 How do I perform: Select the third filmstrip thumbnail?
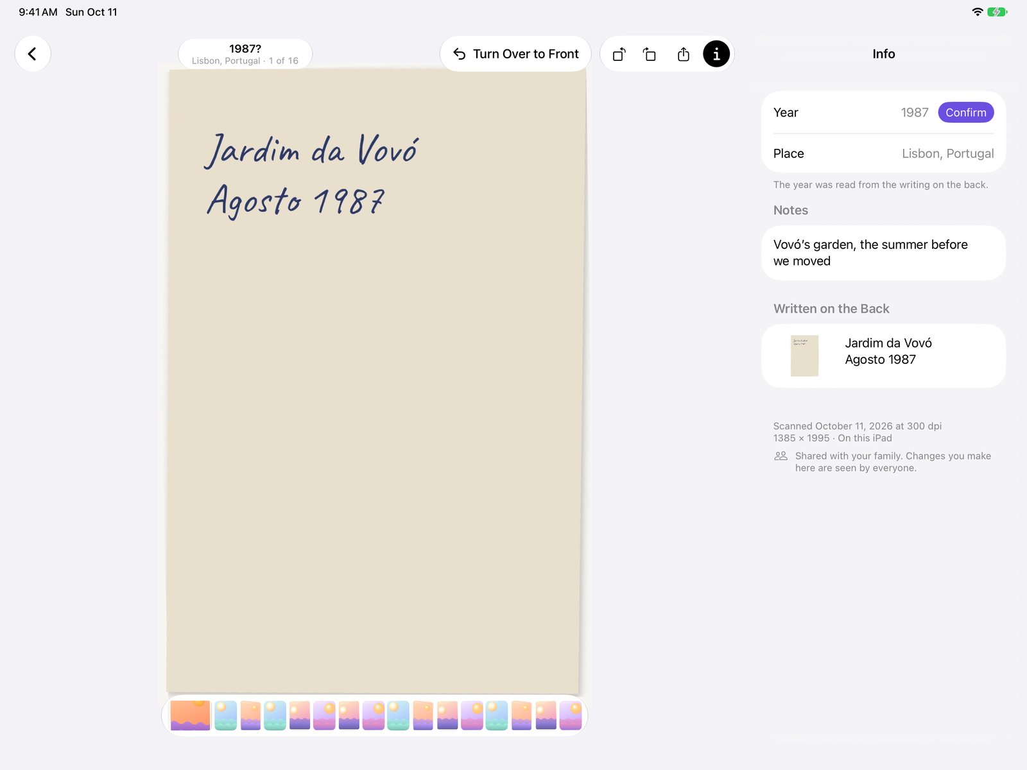click(x=250, y=715)
